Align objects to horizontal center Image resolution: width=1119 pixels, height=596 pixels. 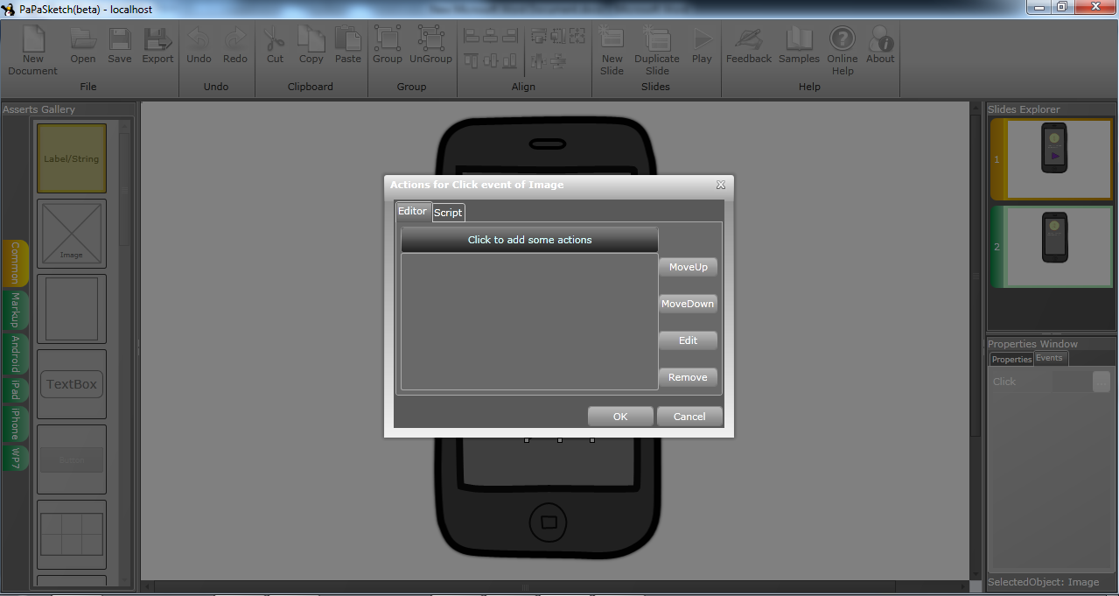pyautogui.click(x=491, y=36)
